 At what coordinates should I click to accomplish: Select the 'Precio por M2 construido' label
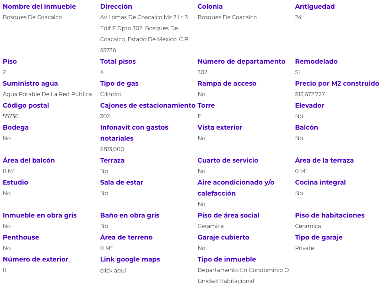click(337, 83)
